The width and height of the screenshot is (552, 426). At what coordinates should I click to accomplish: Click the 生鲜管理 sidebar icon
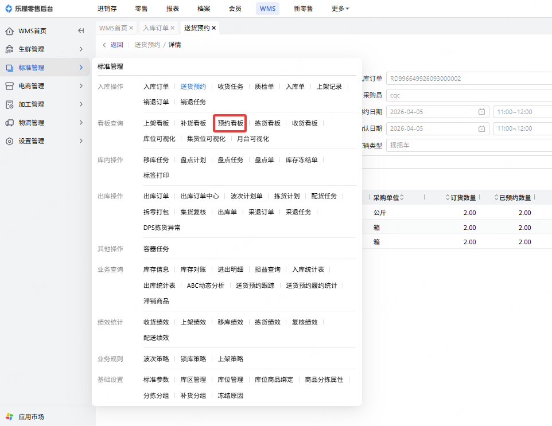tap(10, 49)
